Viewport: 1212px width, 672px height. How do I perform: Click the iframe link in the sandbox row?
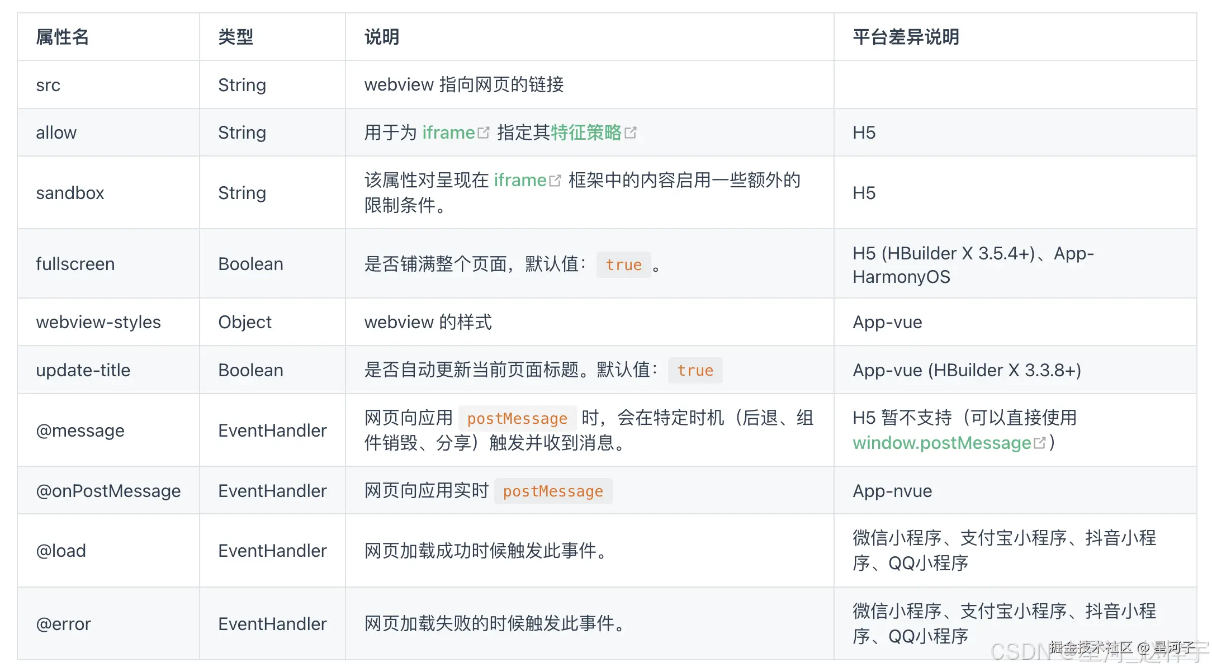(519, 180)
